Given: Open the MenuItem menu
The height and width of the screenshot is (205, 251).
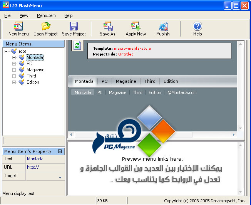Looking at the screenshot, I should (46, 15).
